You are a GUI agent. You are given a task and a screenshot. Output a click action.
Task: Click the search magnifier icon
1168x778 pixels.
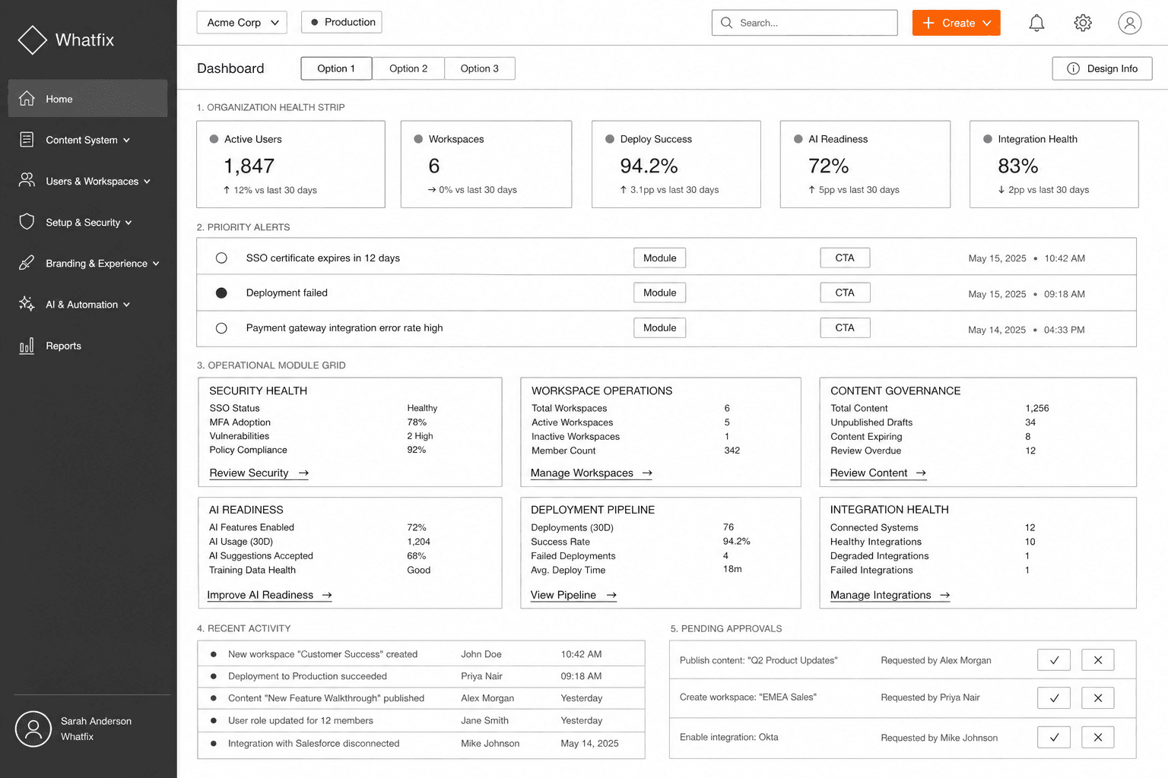(726, 23)
